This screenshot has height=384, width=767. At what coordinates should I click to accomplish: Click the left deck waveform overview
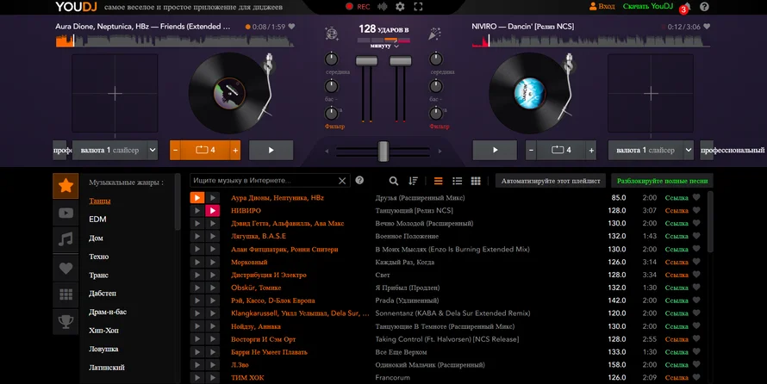point(175,41)
